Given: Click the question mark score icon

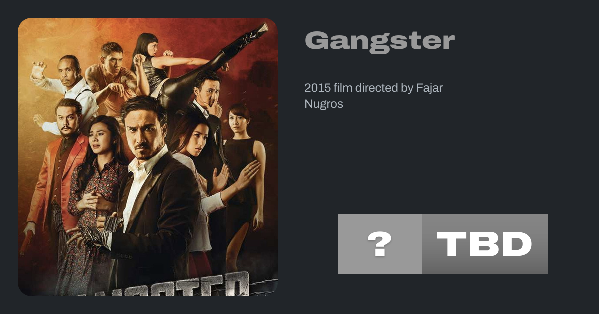Looking at the screenshot, I should (x=380, y=244).
